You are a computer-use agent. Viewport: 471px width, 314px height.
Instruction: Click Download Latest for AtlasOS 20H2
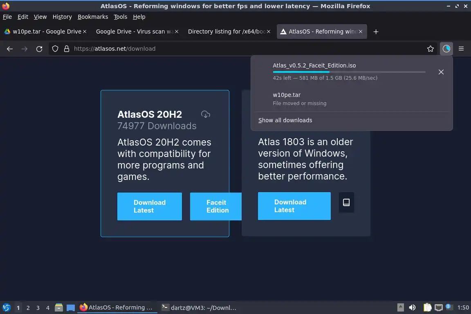pyautogui.click(x=150, y=206)
